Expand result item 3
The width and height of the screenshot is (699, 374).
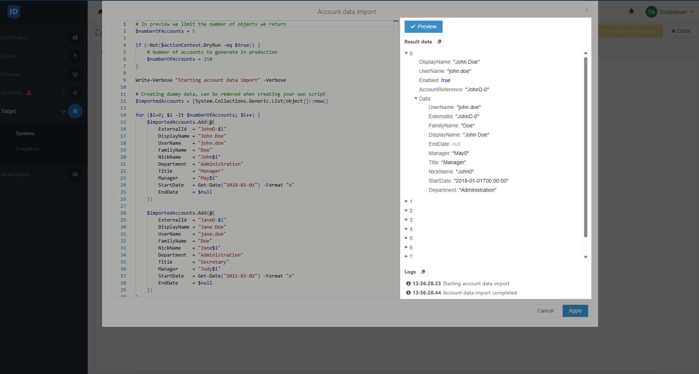pyautogui.click(x=406, y=220)
